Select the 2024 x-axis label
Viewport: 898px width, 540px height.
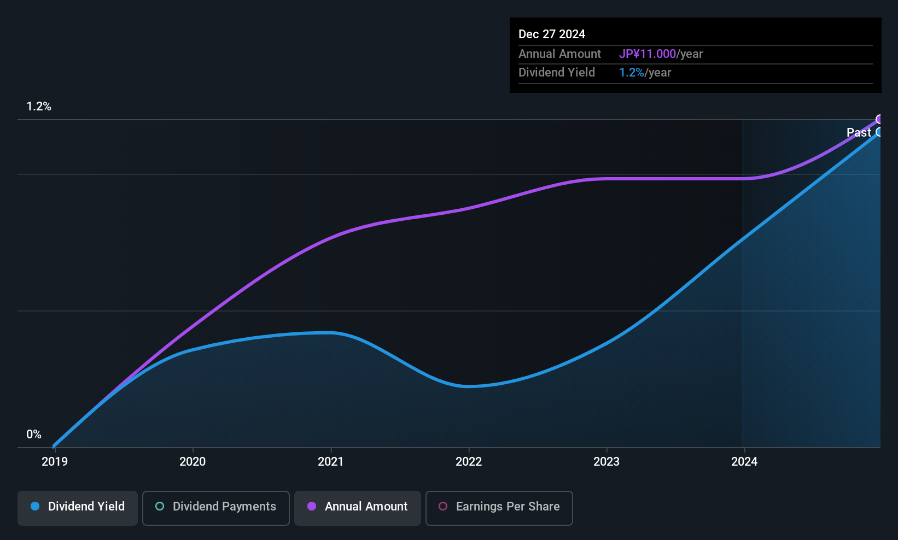[x=744, y=462]
